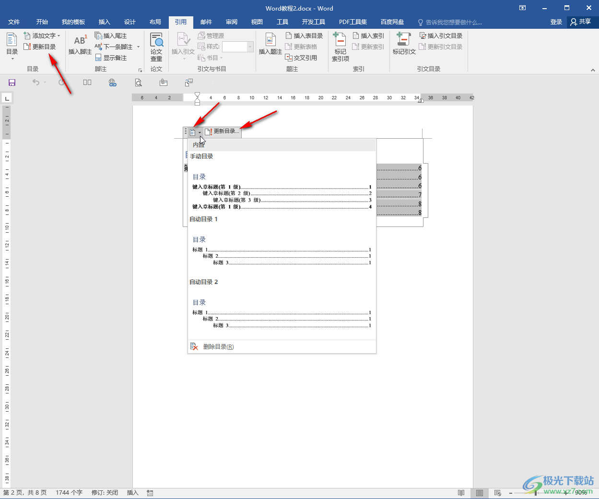Screen dimensions: 599x499
Task: Open the PDF工具集 tab
Action: coord(353,22)
